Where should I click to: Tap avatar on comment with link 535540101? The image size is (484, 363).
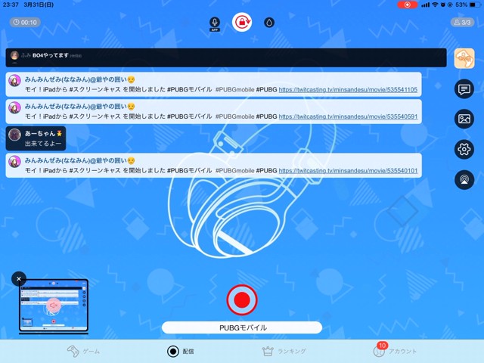[14, 161]
